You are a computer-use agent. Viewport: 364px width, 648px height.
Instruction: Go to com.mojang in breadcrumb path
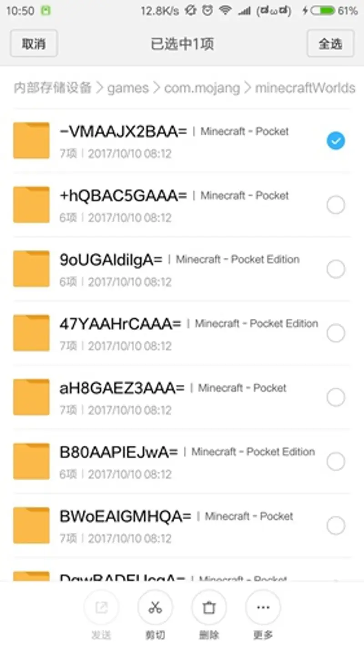(x=202, y=87)
